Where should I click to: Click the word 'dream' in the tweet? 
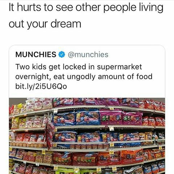(x=66, y=24)
